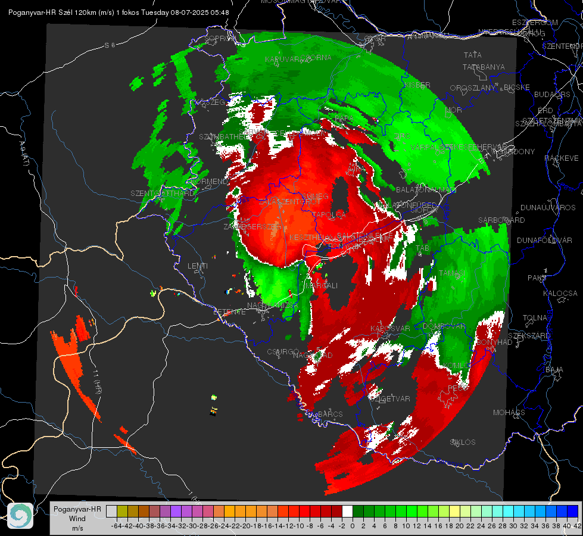
Task: Click the MARCALI city label
Action: [322, 286]
